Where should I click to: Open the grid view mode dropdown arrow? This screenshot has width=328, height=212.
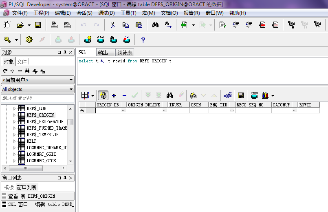pos(92,96)
